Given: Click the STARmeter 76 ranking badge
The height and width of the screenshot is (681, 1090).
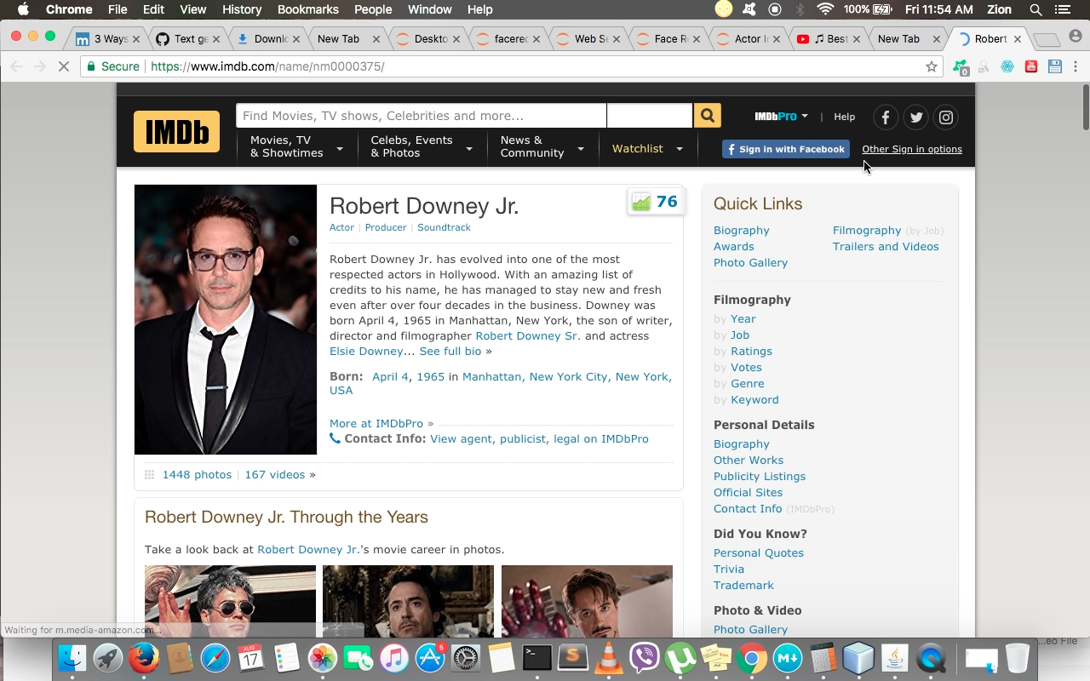Looking at the screenshot, I should point(656,202).
